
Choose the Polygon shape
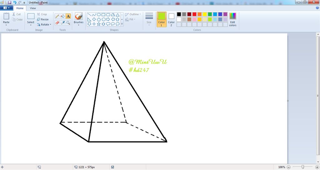pos(113,15)
